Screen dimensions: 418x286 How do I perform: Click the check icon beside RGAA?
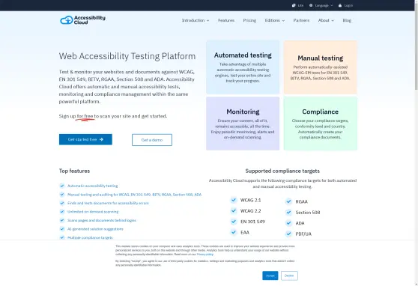[x=288, y=201]
